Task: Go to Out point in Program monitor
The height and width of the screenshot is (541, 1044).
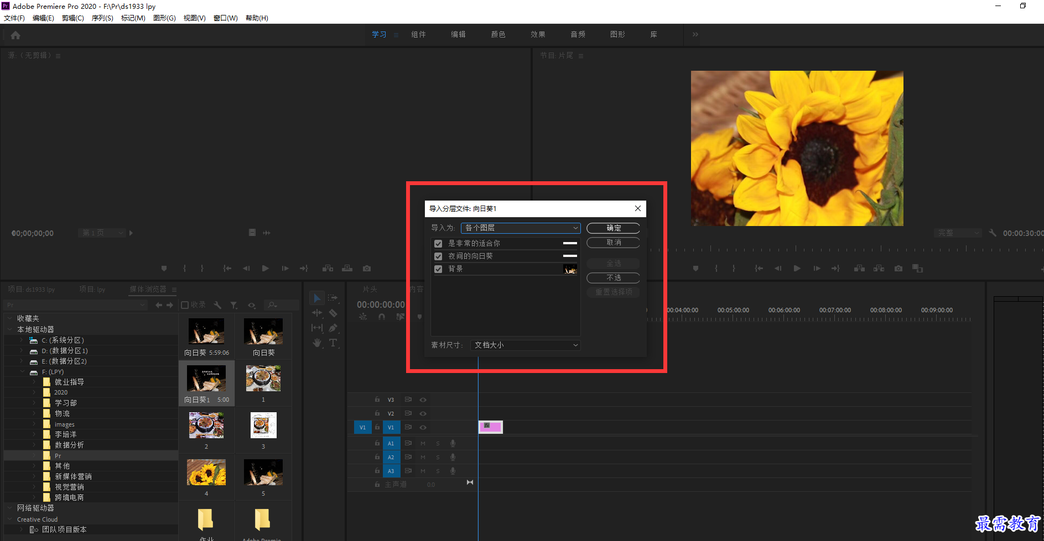Action: (835, 269)
